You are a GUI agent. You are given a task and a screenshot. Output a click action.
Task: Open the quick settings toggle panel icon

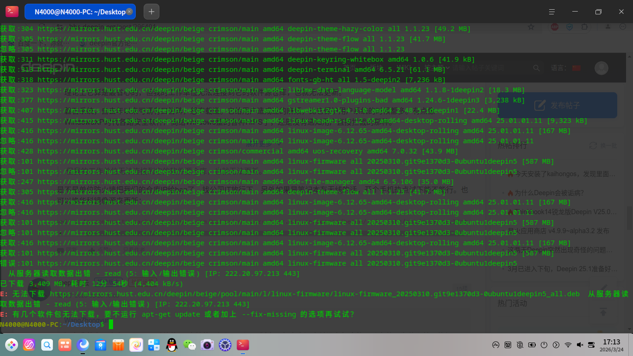pyautogui.click(x=591, y=345)
